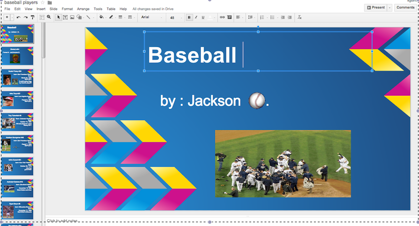
Task: Click the increase indent icon
Action: pyautogui.click(x=290, y=18)
